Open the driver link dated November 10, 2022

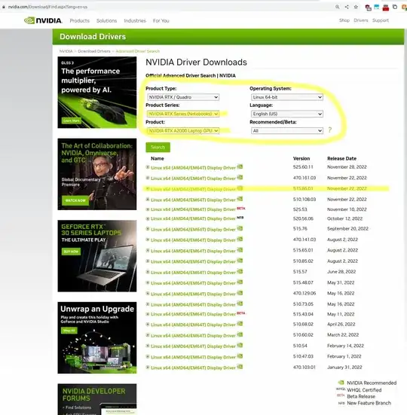[x=193, y=209]
